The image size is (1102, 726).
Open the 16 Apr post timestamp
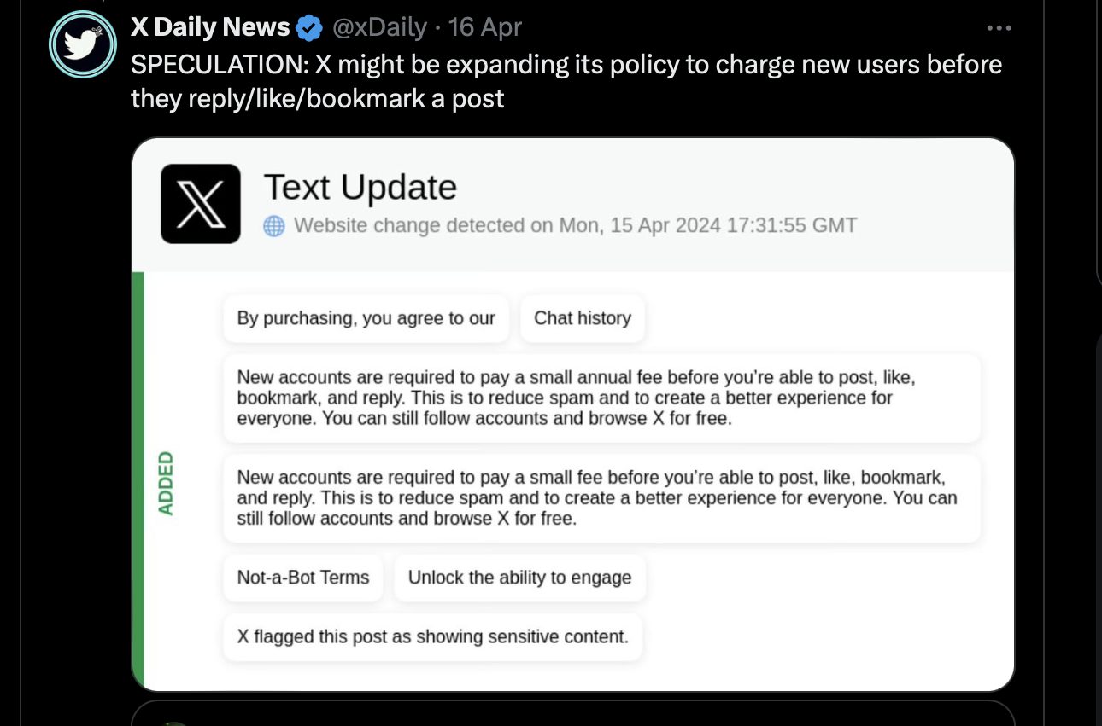[x=485, y=27]
